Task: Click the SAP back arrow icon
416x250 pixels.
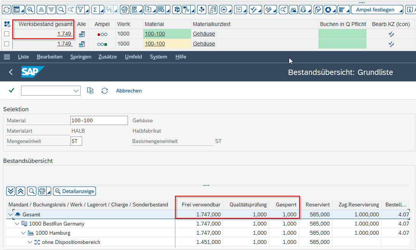Action: (x=11, y=72)
